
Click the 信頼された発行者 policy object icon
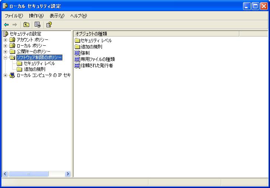(77, 66)
